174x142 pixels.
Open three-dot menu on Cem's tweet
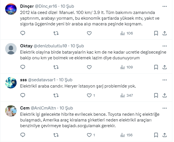point(165,108)
